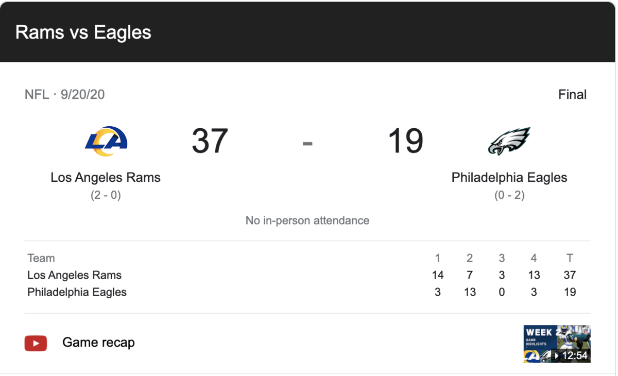Viewport: 618px width, 376px height.
Task: Open the Week 2 highlights video thumbnail
Action: [x=557, y=344]
